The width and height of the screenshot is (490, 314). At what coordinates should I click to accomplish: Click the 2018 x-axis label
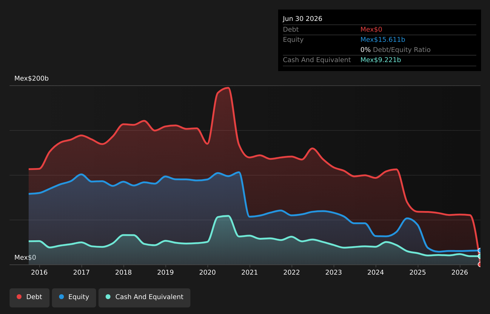124,272
